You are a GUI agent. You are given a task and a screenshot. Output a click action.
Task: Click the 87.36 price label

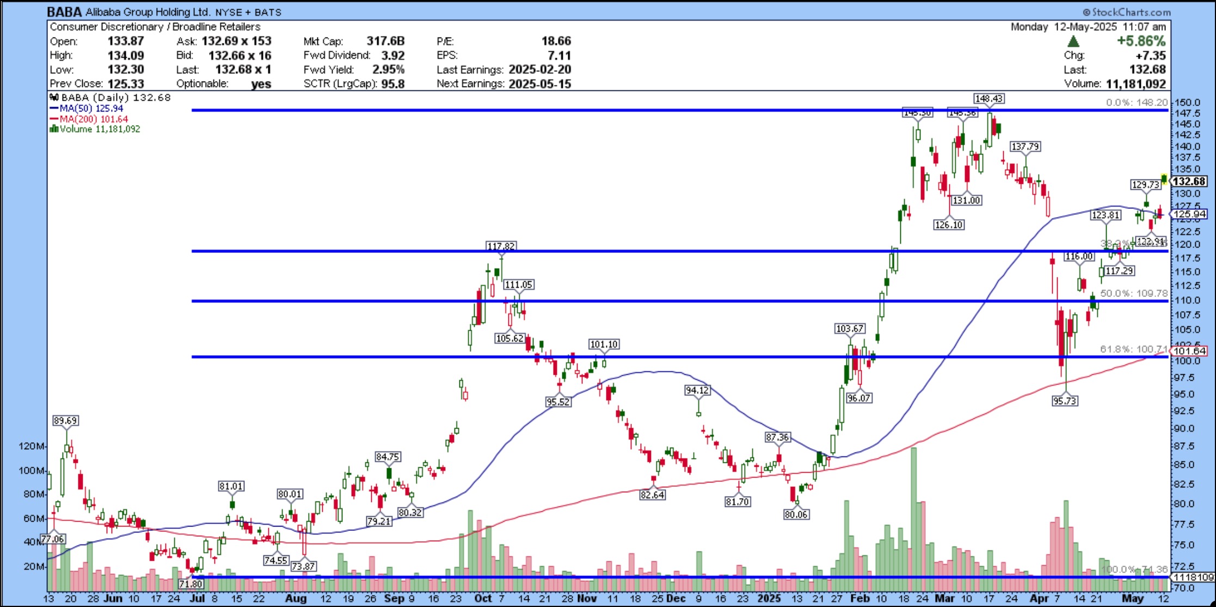[x=777, y=437]
